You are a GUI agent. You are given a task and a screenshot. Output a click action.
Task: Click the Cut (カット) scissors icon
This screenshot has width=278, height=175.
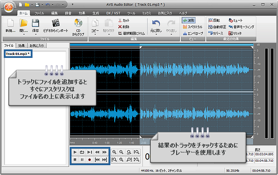[x=119, y=20]
